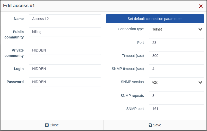Click the Port field showing 23
Viewport: 207px width, 131px height.
click(x=176, y=43)
